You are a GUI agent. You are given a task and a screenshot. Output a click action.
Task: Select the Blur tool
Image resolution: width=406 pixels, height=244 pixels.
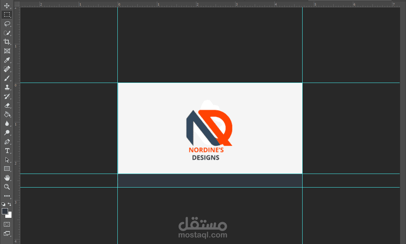[x=7, y=123]
